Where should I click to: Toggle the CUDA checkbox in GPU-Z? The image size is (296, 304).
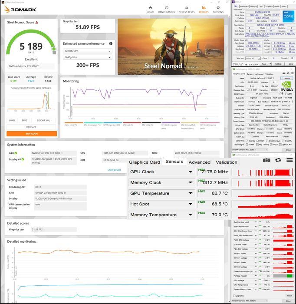coord(258,141)
